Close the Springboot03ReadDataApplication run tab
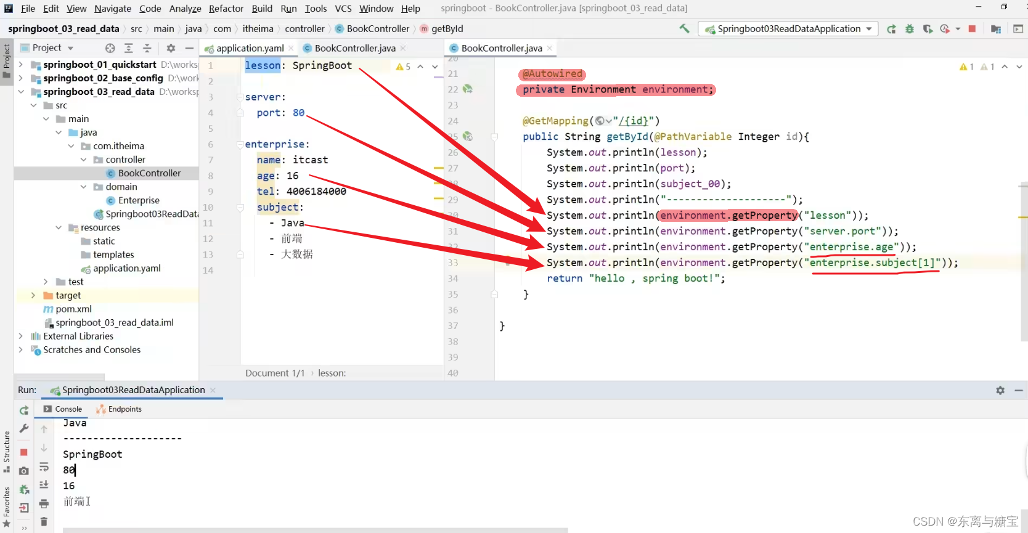The height and width of the screenshot is (533, 1028). [213, 390]
